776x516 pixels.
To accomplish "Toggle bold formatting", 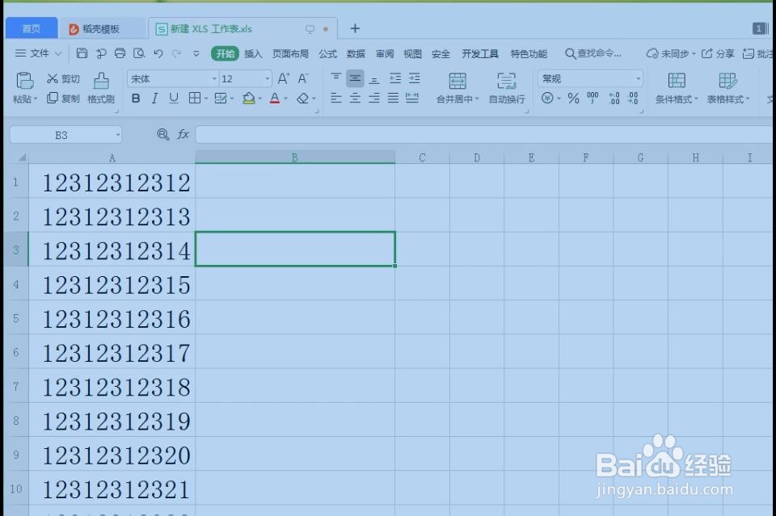I will [x=136, y=99].
